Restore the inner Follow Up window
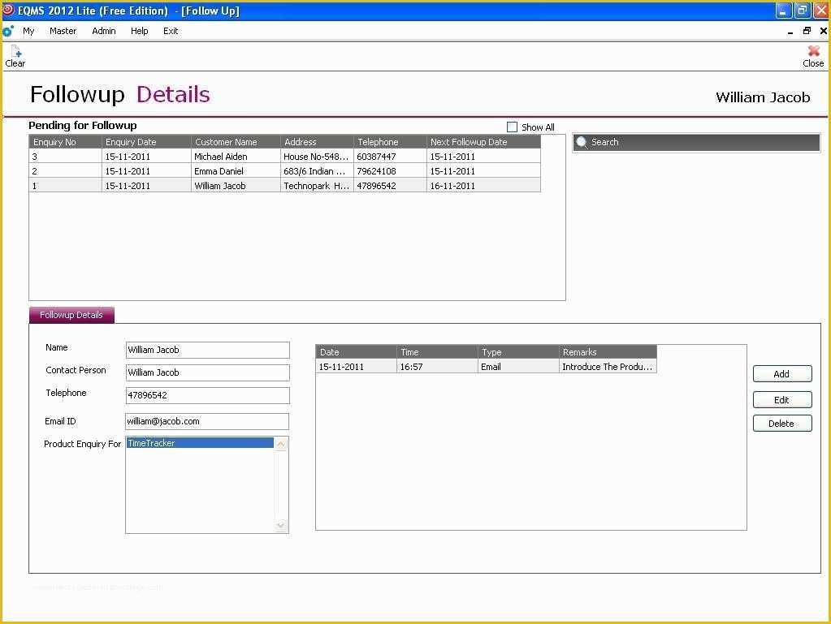This screenshot has height=624, width=831. [x=807, y=31]
